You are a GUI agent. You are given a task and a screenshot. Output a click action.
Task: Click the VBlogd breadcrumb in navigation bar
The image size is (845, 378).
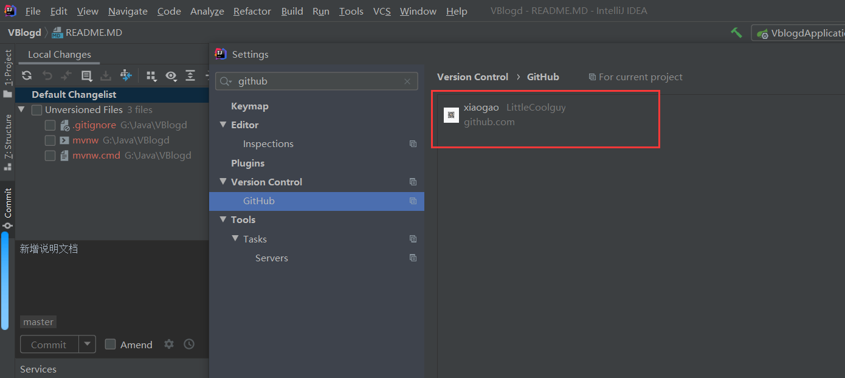point(24,33)
